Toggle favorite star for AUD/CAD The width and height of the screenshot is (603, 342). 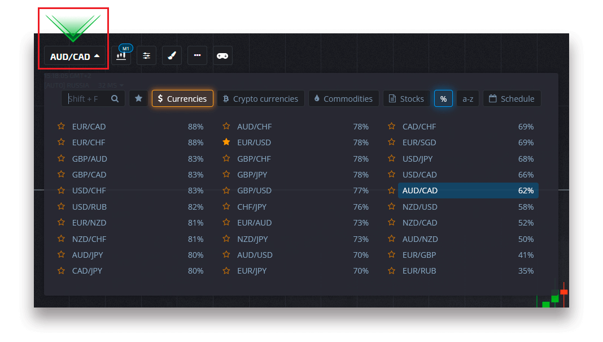coord(391,191)
